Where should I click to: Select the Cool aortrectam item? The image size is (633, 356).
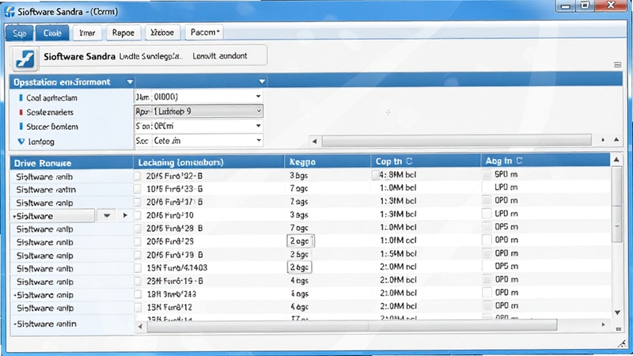(51, 97)
